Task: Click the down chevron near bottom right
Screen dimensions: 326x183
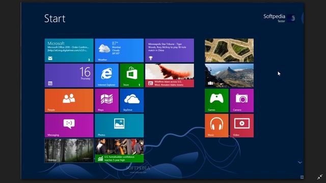Action: 300,162
